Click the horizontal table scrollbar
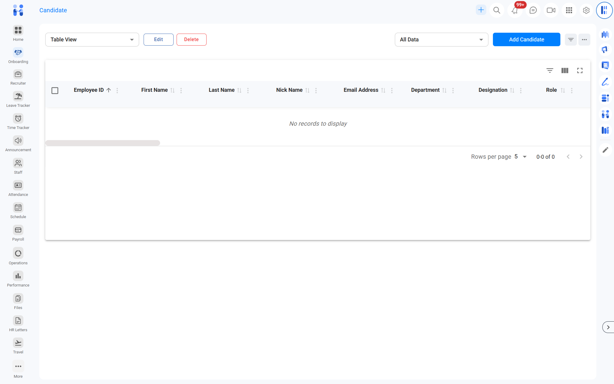Image resolution: width=614 pixels, height=384 pixels. pyautogui.click(x=103, y=143)
